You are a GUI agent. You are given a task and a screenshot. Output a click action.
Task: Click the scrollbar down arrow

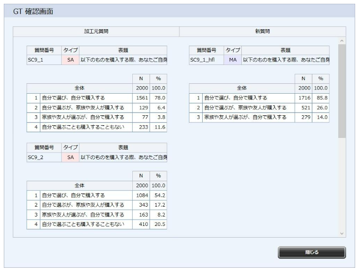[342, 233]
